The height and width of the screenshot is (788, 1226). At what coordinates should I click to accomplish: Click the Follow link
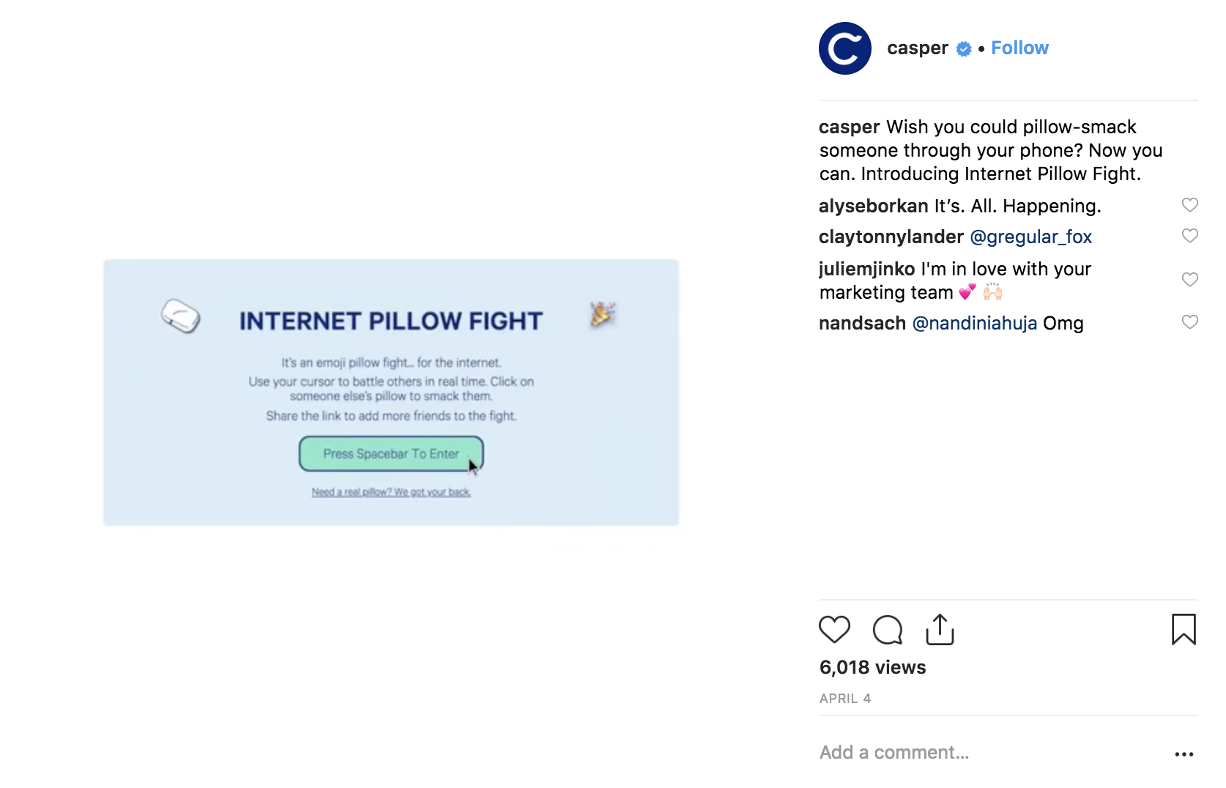point(1019,48)
